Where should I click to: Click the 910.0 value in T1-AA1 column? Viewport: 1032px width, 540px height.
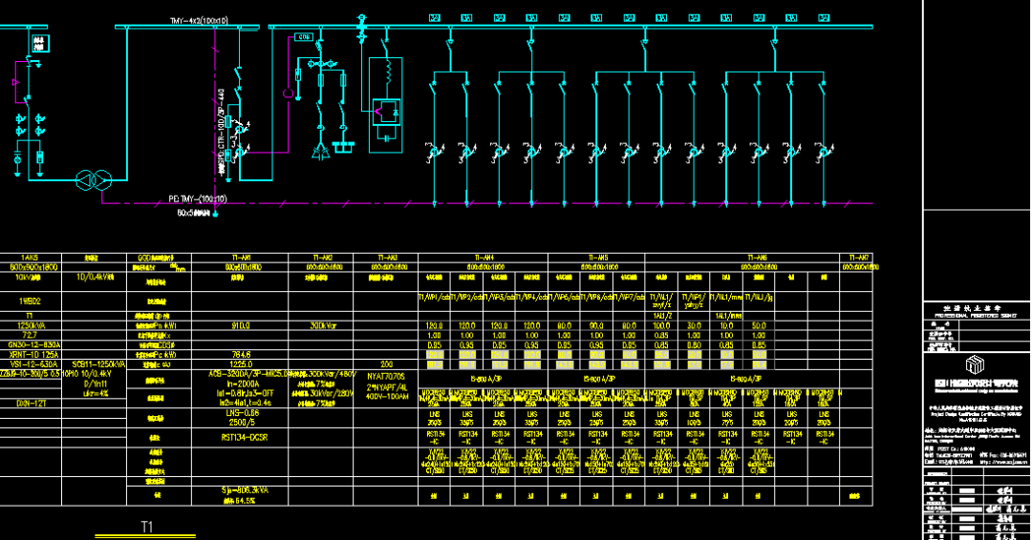240,326
